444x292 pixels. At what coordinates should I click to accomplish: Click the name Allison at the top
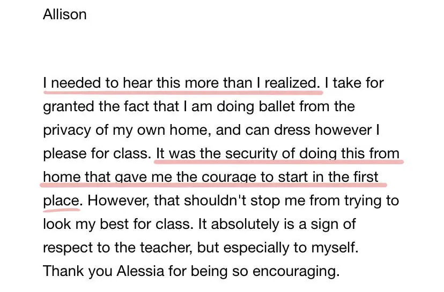tap(64, 14)
